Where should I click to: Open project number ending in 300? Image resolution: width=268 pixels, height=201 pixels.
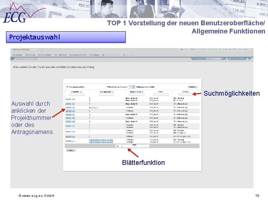pyautogui.click(x=70, y=99)
